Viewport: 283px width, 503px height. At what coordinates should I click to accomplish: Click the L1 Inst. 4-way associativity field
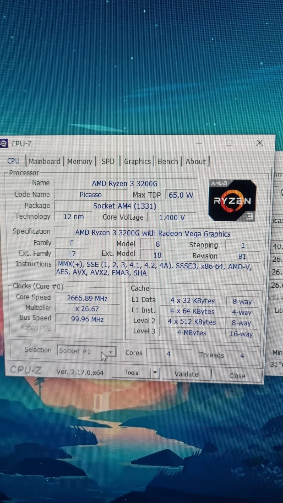point(242,313)
